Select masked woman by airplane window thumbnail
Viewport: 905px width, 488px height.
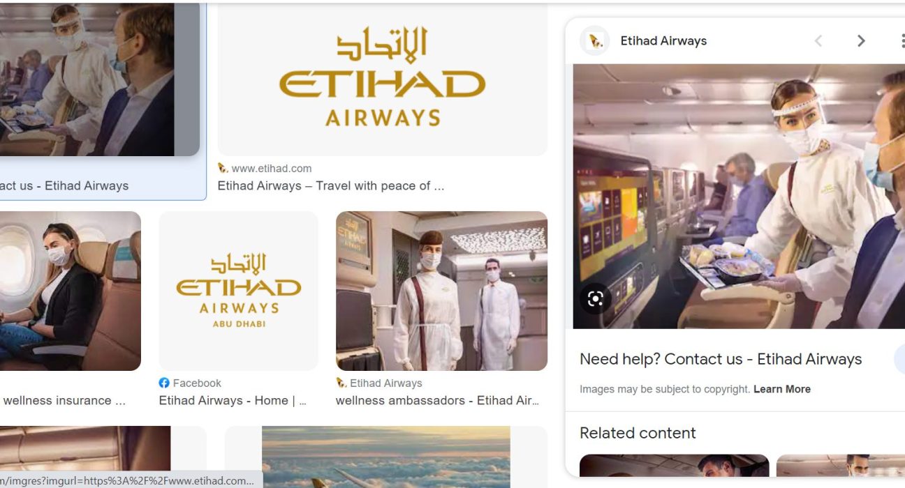70,291
